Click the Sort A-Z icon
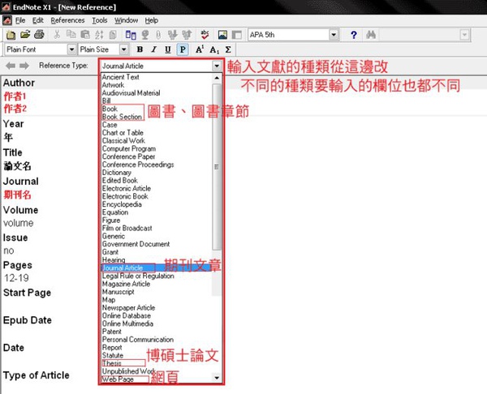This screenshot has height=394, width=487. pos(99,34)
